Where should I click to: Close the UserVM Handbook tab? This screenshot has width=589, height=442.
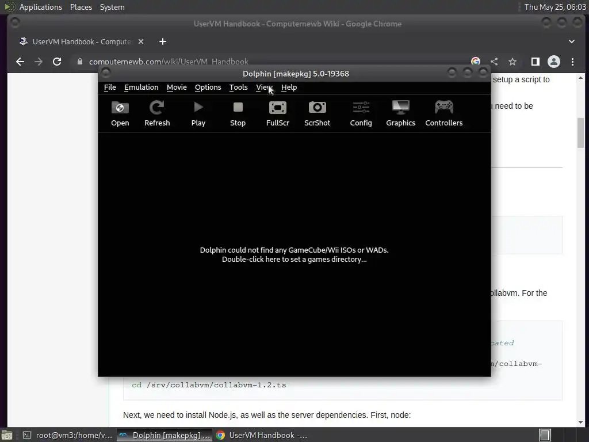(141, 41)
